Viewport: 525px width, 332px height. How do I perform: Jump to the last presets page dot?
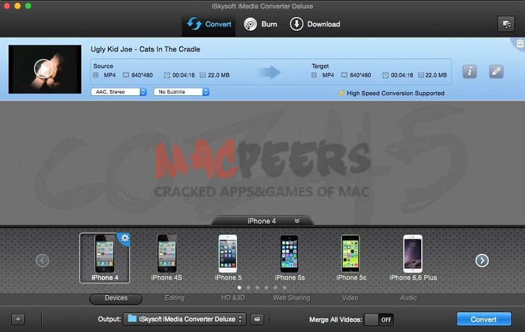point(284,287)
